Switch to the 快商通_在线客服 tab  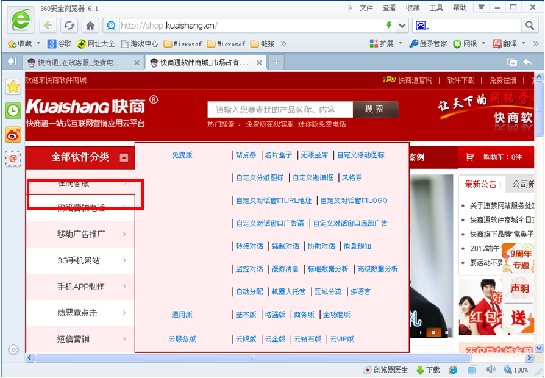tap(85, 63)
